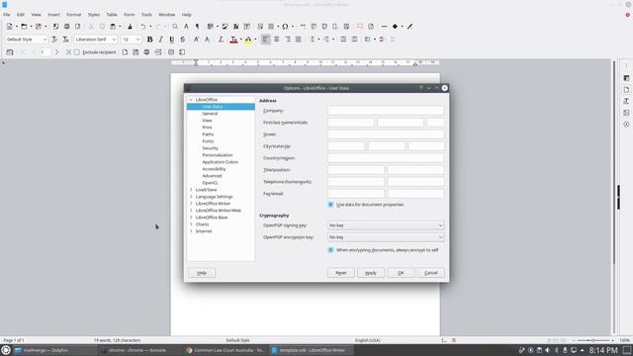
Task: Open Liberation Serif font name dropdown
Action: [114, 40]
